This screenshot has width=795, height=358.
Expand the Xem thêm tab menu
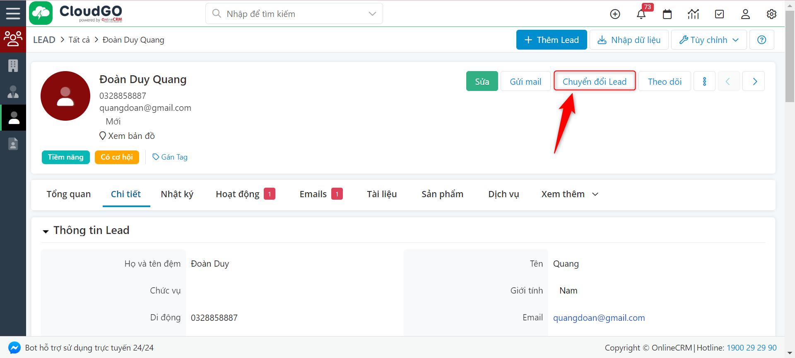(570, 194)
